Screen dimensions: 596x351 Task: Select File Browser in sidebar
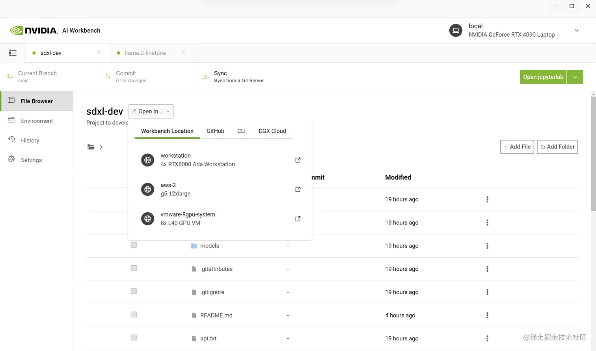tap(37, 101)
